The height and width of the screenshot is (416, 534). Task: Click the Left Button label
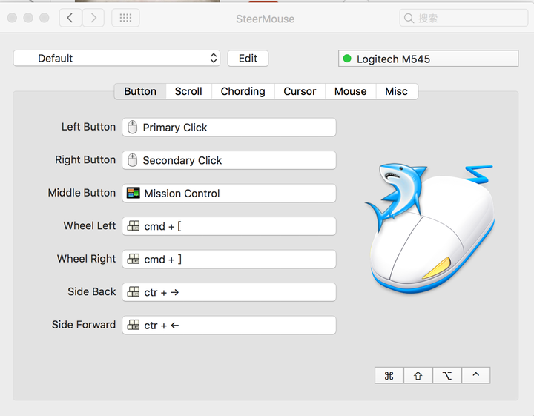click(88, 127)
